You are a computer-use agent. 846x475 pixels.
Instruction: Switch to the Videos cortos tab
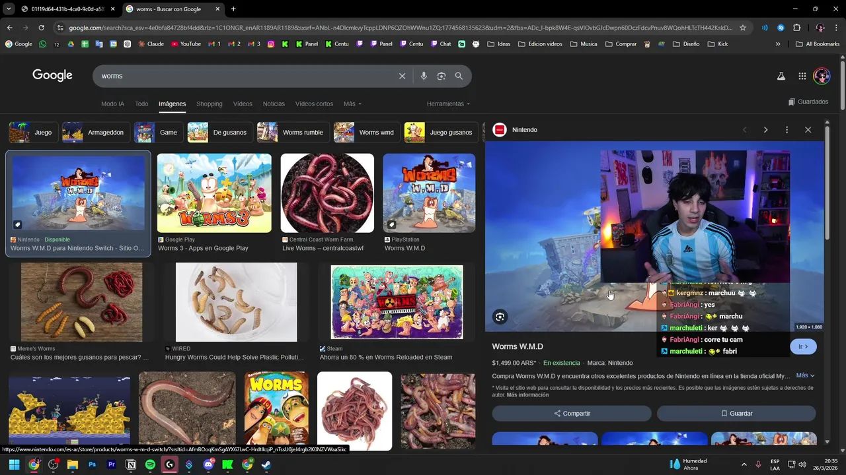pyautogui.click(x=314, y=104)
